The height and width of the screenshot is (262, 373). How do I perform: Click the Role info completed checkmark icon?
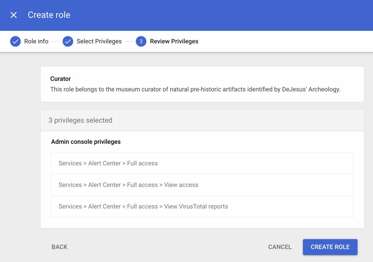pyautogui.click(x=15, y=41)
